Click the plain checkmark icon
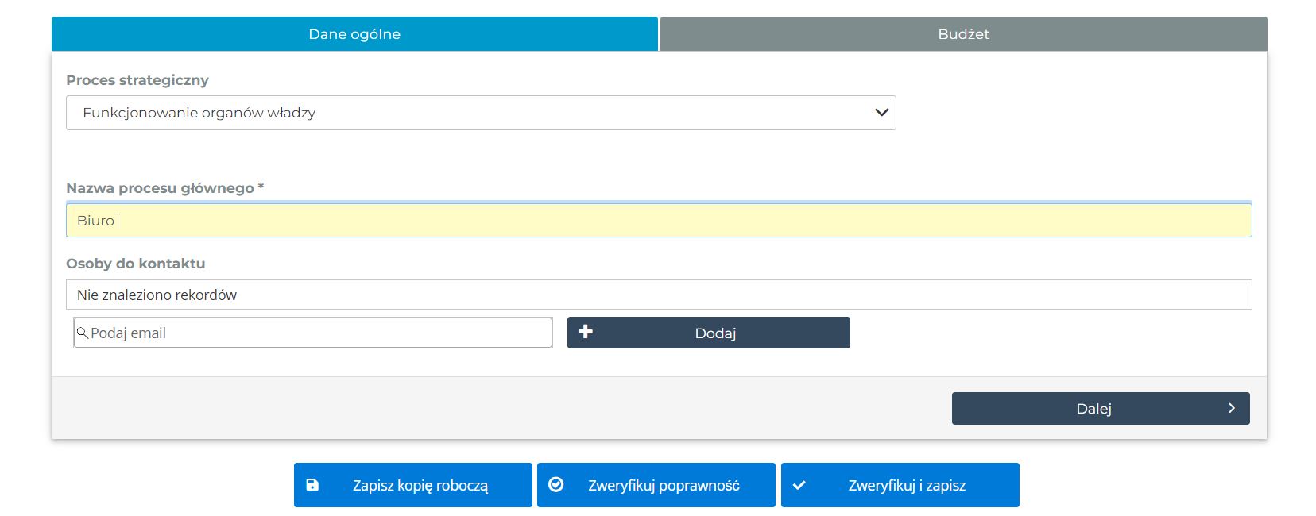The height and width of the screenshot is (516, 1316). [799, 485]
